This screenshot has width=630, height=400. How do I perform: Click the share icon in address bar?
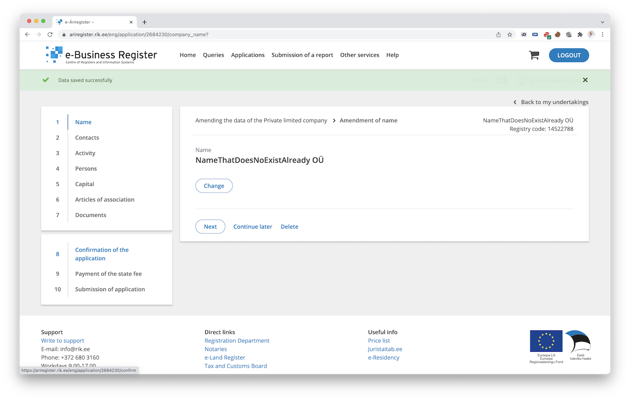coord(499,34)
